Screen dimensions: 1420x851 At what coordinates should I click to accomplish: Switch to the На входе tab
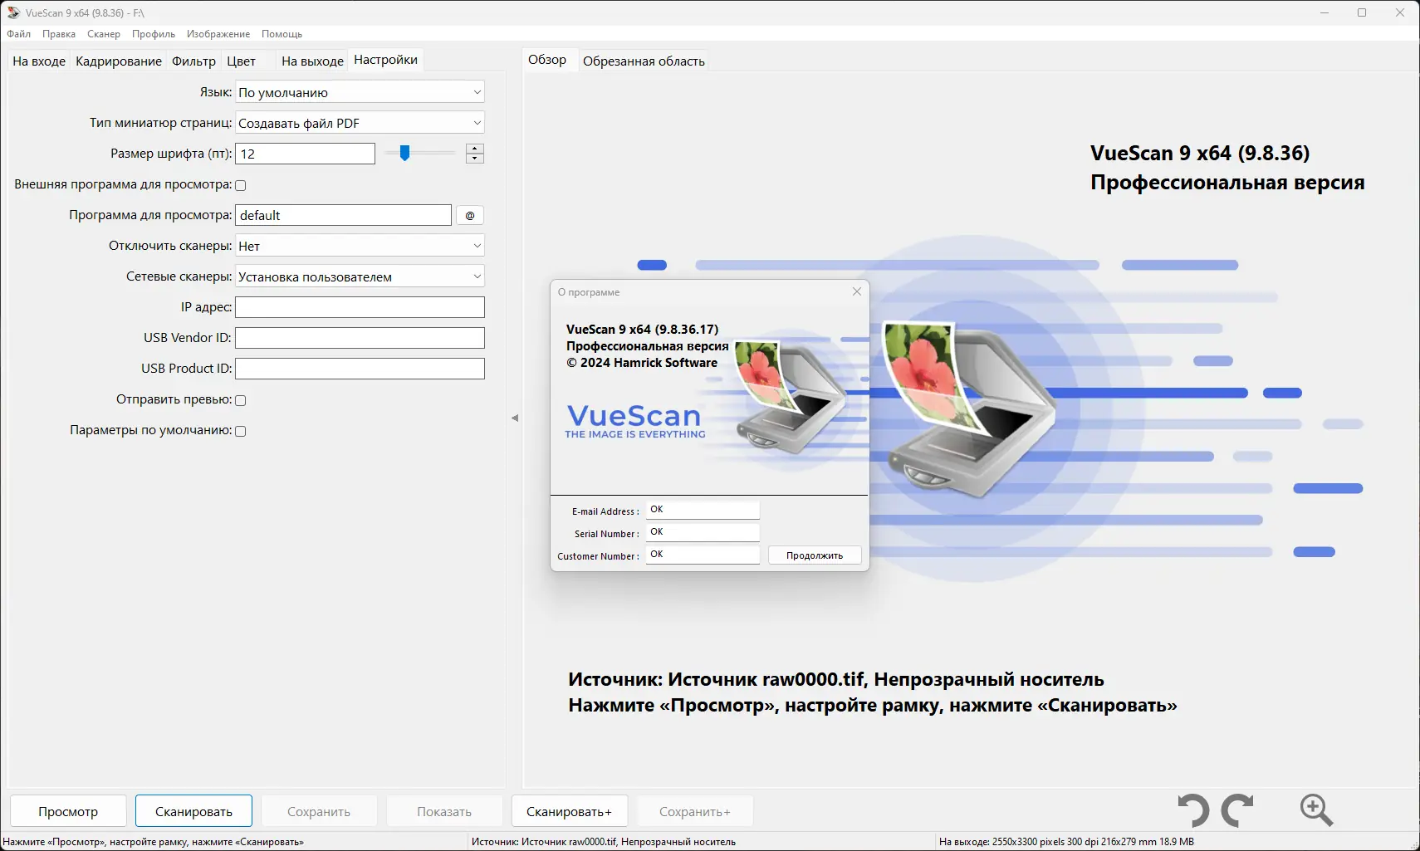click(x=39, y=61)
